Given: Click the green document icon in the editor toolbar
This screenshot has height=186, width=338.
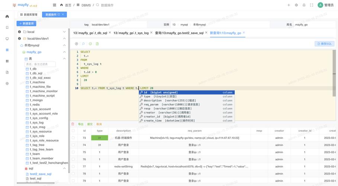Looking at the screenshot, I should [x=97, y=44].
